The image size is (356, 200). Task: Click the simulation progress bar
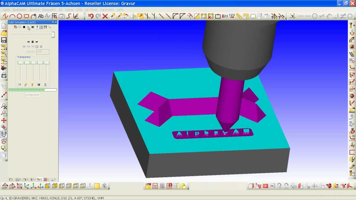pyautogui.click(x=33, y=90)
